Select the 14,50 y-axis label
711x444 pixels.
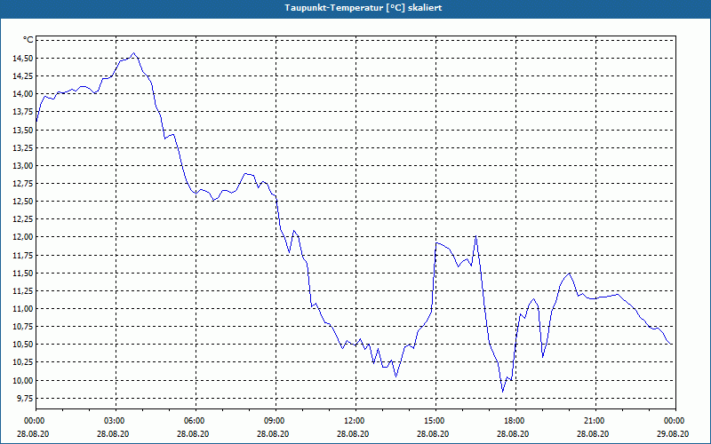[x=21, y=58]
